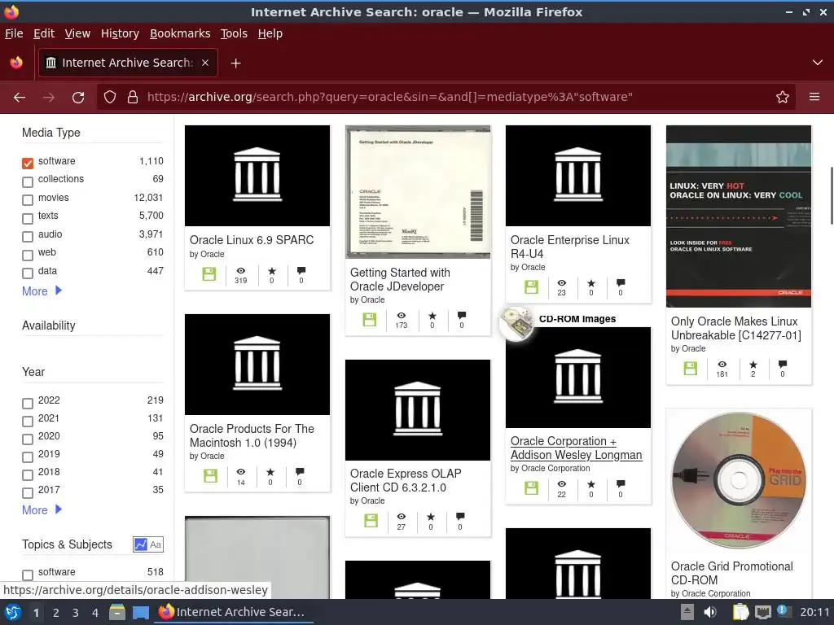The height and width of the screenshot is (625, 834).
Task: Click the show desktop taskbar icon
Action: point(140,612)
